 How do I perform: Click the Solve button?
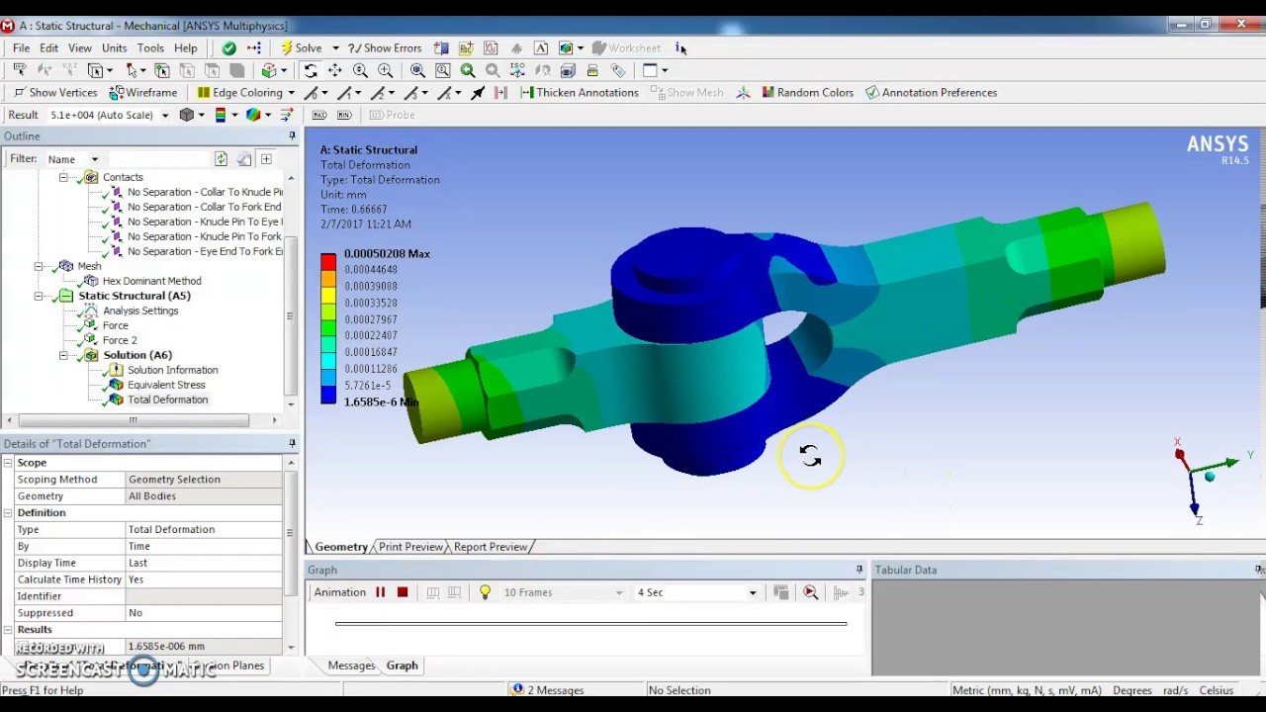pos(308,47)
